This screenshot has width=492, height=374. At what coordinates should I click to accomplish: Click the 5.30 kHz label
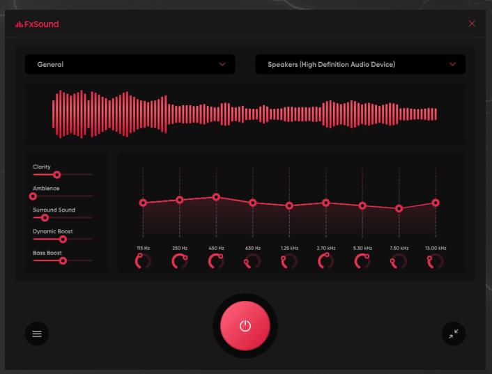362,248
